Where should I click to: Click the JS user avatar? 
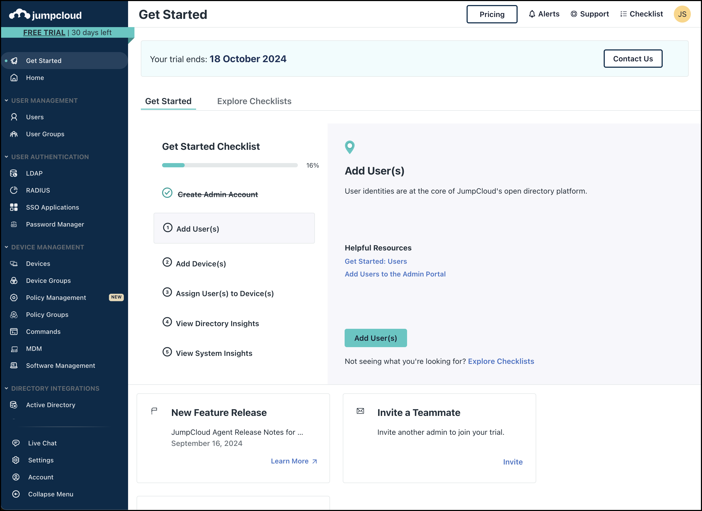coord(682,14)
